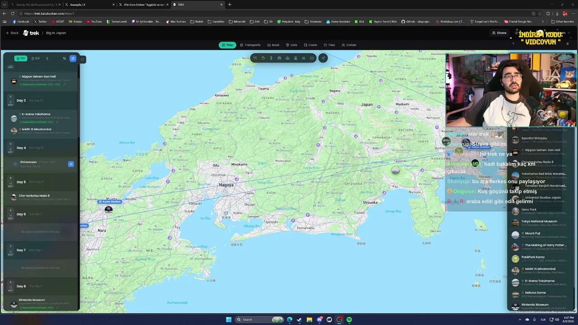
Task: Click the Mount Fuji photo marker on map
Action: [x=396, y=170]
